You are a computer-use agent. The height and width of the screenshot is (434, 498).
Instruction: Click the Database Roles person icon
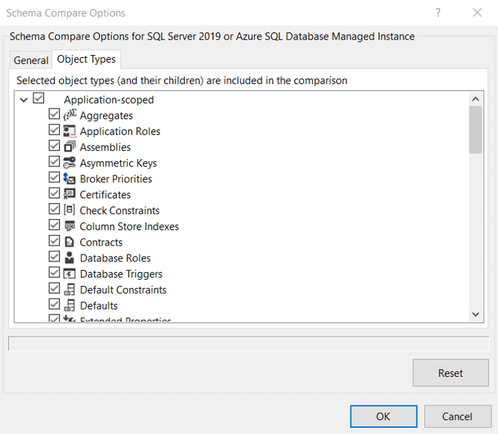click(x=70, y=257)
